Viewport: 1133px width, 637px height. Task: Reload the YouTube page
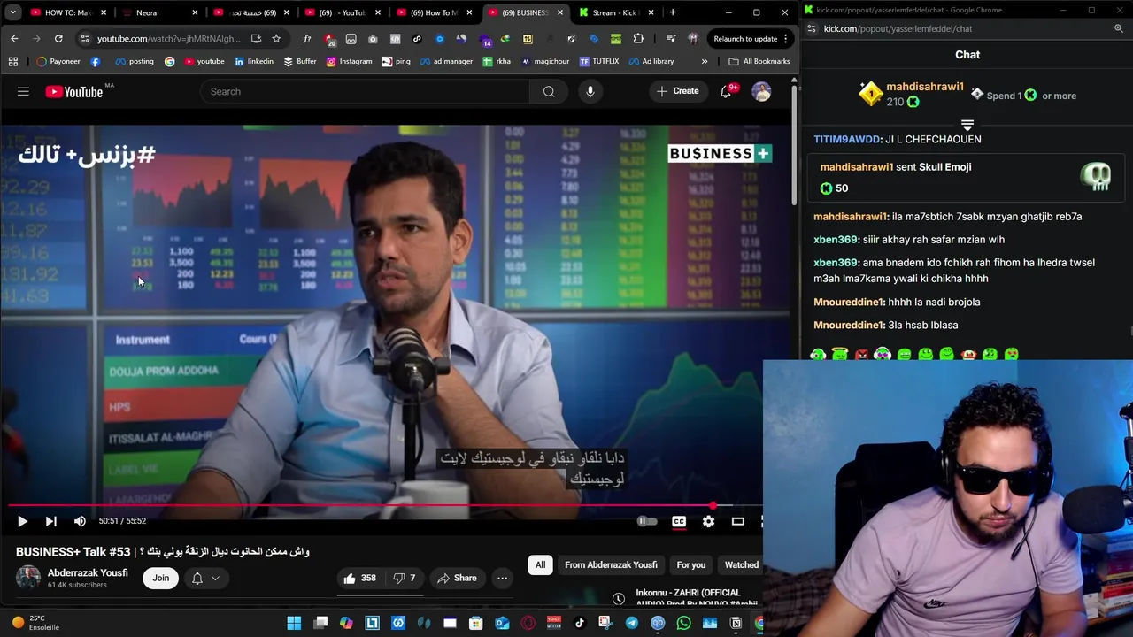click(58, 39)
